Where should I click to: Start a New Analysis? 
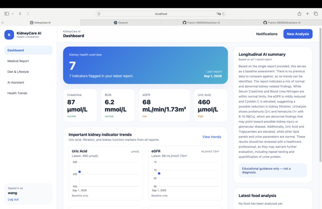(298, 34)
